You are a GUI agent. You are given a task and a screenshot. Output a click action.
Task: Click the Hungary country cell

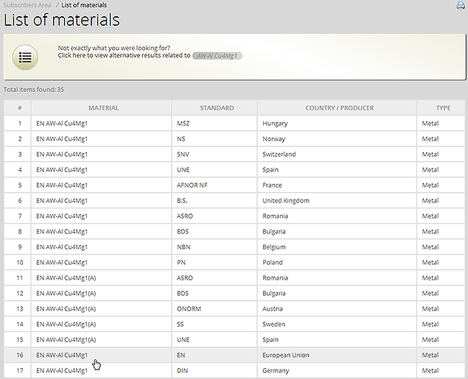[x=337, y=124]
